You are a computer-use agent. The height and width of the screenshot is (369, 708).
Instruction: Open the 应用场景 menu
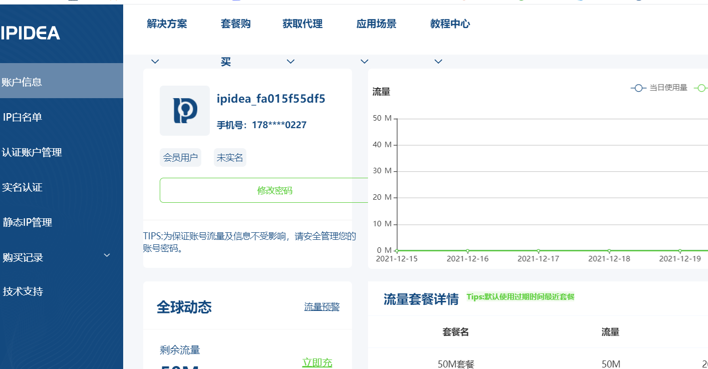point(377,24)
